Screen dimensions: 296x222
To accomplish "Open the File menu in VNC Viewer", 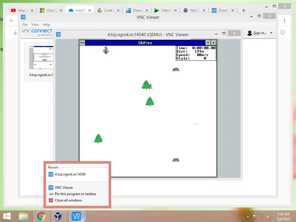I will pyautogui.click(x=25, y=25).
